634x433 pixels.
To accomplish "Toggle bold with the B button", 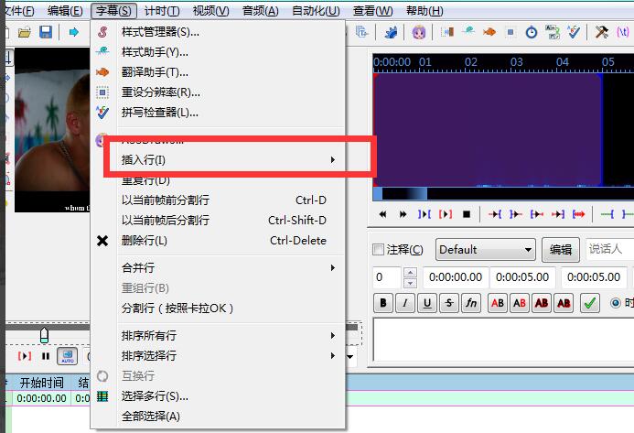I will click(x=383, y=303).
